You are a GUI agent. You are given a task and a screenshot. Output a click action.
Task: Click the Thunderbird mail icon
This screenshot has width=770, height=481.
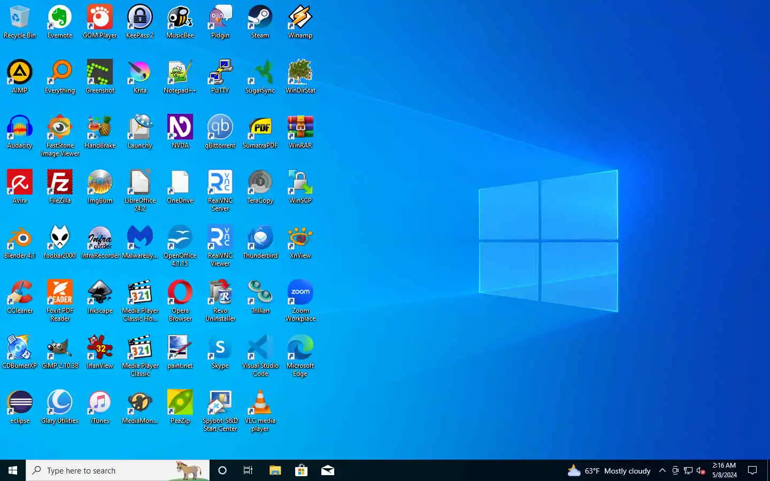(x=260, y=242)
